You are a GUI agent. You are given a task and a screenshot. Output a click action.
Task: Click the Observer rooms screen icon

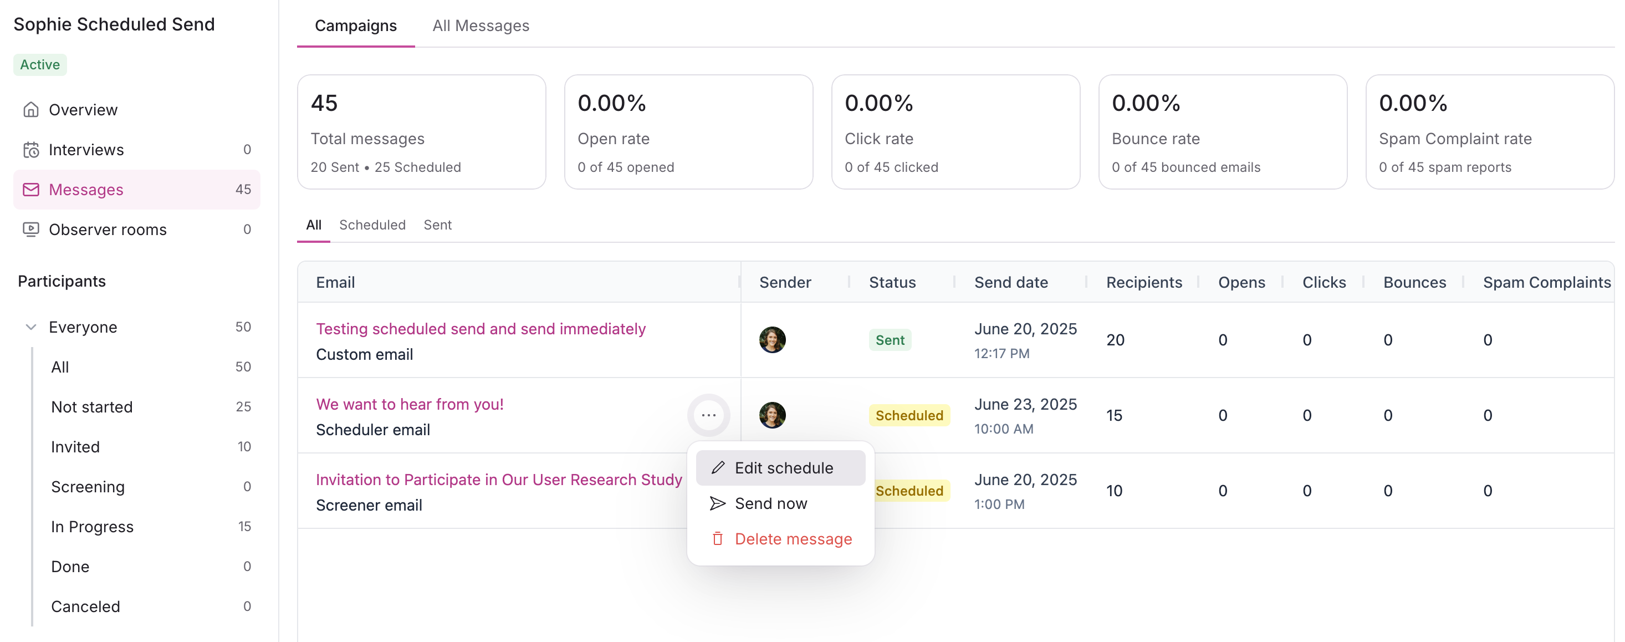[x=31, y=229]
